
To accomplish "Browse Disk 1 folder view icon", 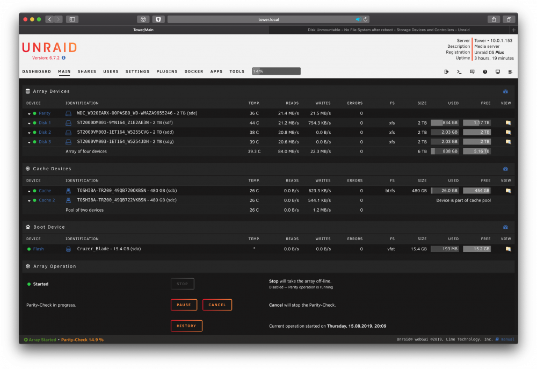I will [508, 122].
